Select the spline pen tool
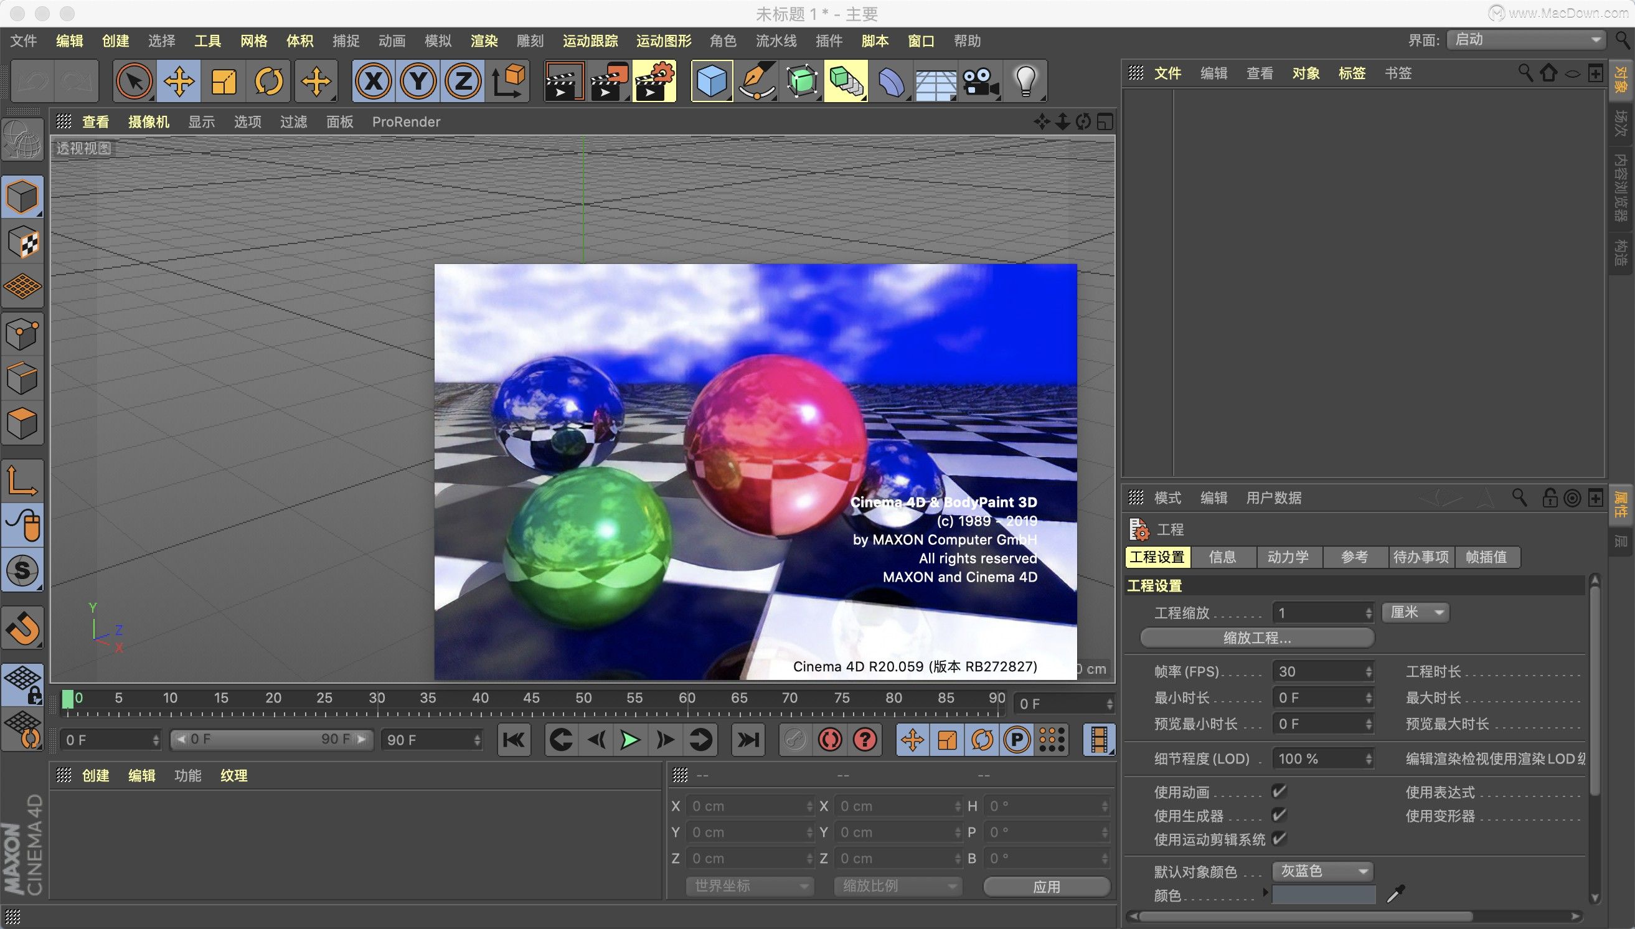The image size is (1635, 929). (756, 82)
